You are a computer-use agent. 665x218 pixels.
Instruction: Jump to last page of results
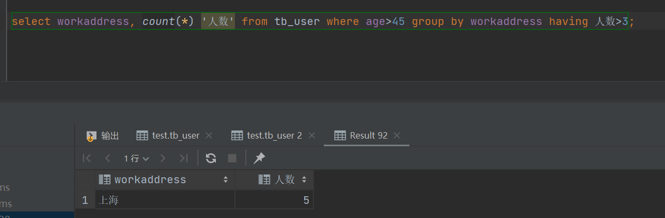point(184,158)
